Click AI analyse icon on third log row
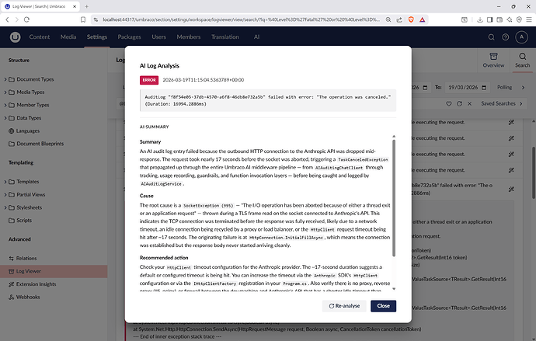This screenshot has height=341, width=536. tap(511, 154)
